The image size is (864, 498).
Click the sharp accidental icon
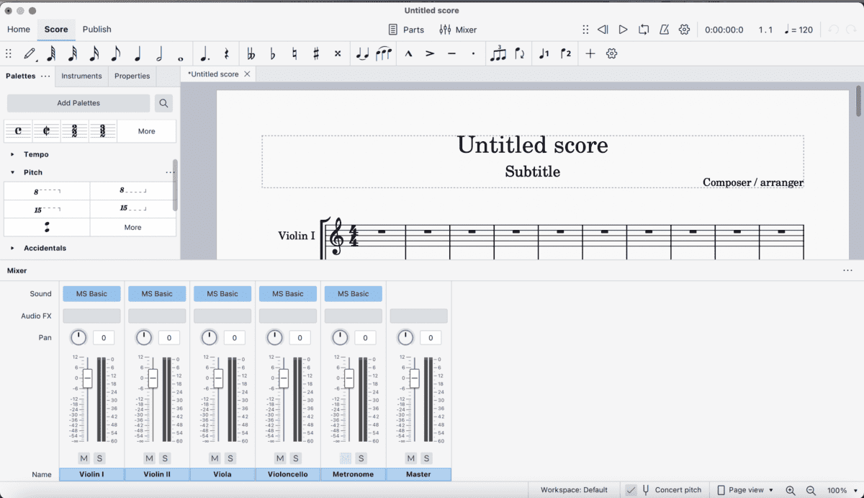click(316, 53)
